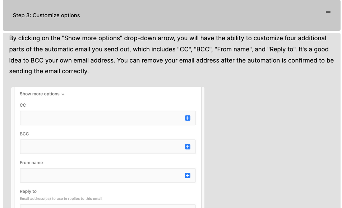The width and height of the screenshot is (342, 208).
Task: Click the plus icon in CC field
Action: (188, 118)
